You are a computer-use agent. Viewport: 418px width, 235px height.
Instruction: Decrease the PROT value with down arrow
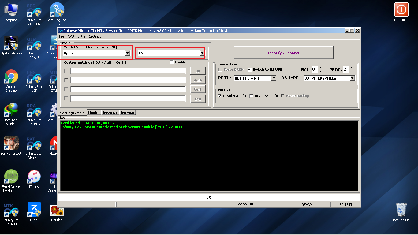point(352,71)
